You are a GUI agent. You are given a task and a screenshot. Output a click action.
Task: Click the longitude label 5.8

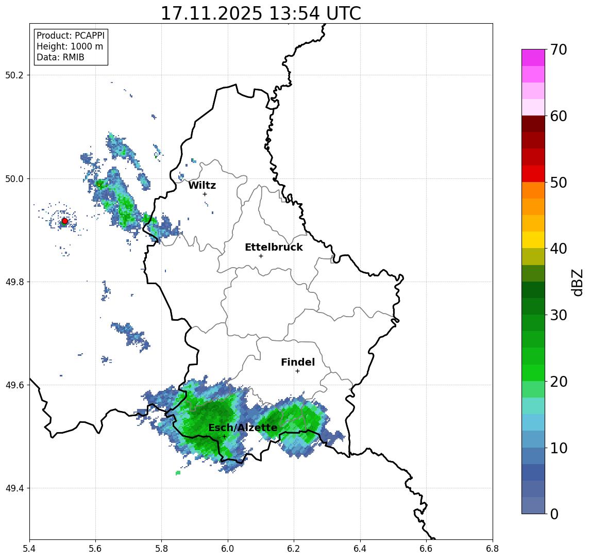pos(161,549)
